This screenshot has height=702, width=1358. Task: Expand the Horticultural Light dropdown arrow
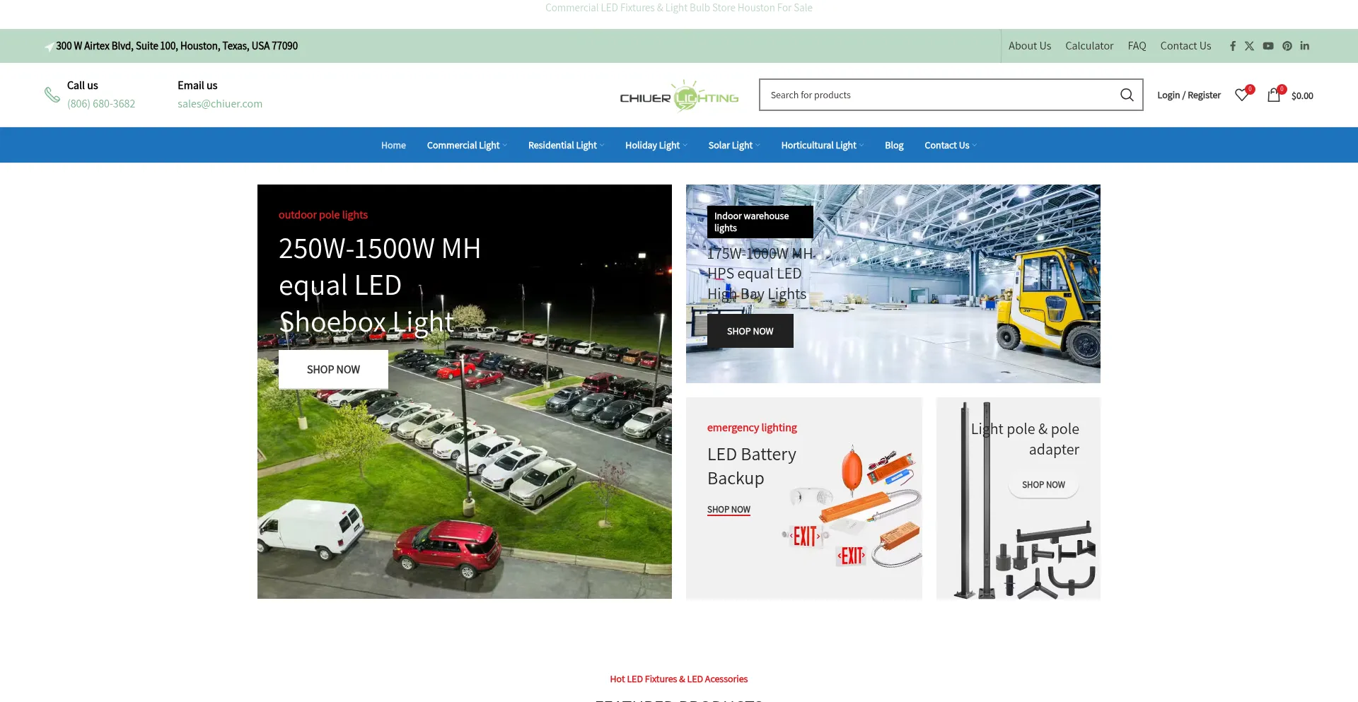(x=861, y=146)
